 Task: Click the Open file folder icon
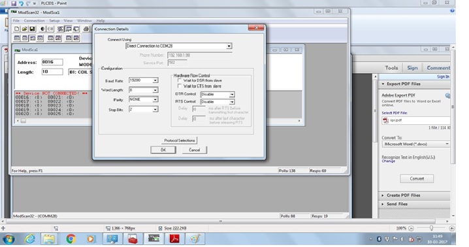click(x=25, y=29)
